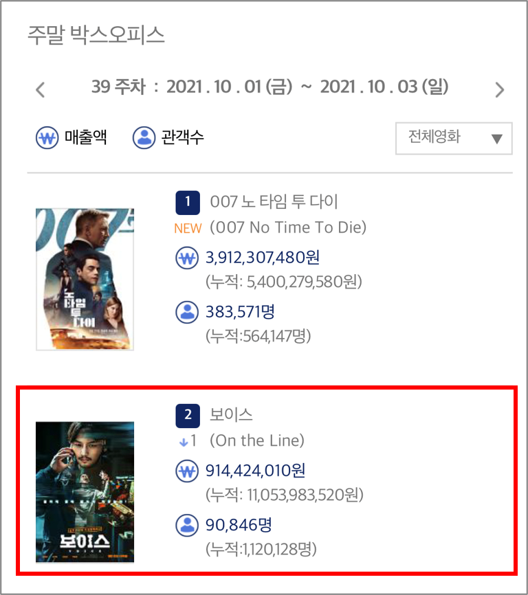The width and height of the screenshot is (528, 595).
Task: Select the 매출액 won icon filter
Action: (47, 137)
